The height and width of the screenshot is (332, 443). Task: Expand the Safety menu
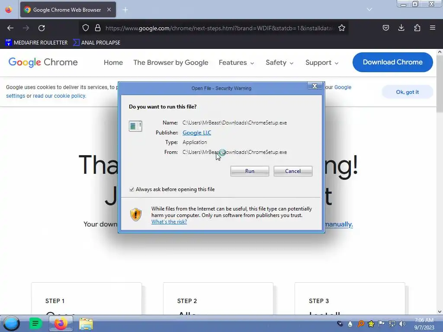[x=279, y=62]
